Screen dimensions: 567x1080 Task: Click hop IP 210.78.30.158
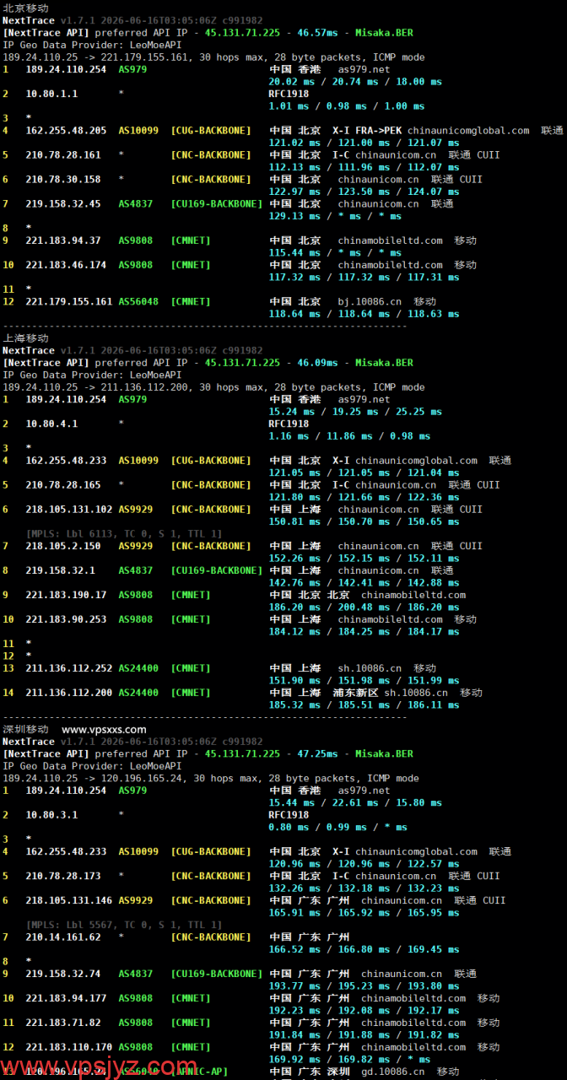(x=63, y=179)
